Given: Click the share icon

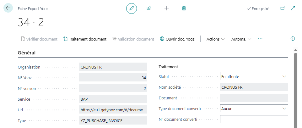Looking at the screenshot, I should [x=149, y=8].
